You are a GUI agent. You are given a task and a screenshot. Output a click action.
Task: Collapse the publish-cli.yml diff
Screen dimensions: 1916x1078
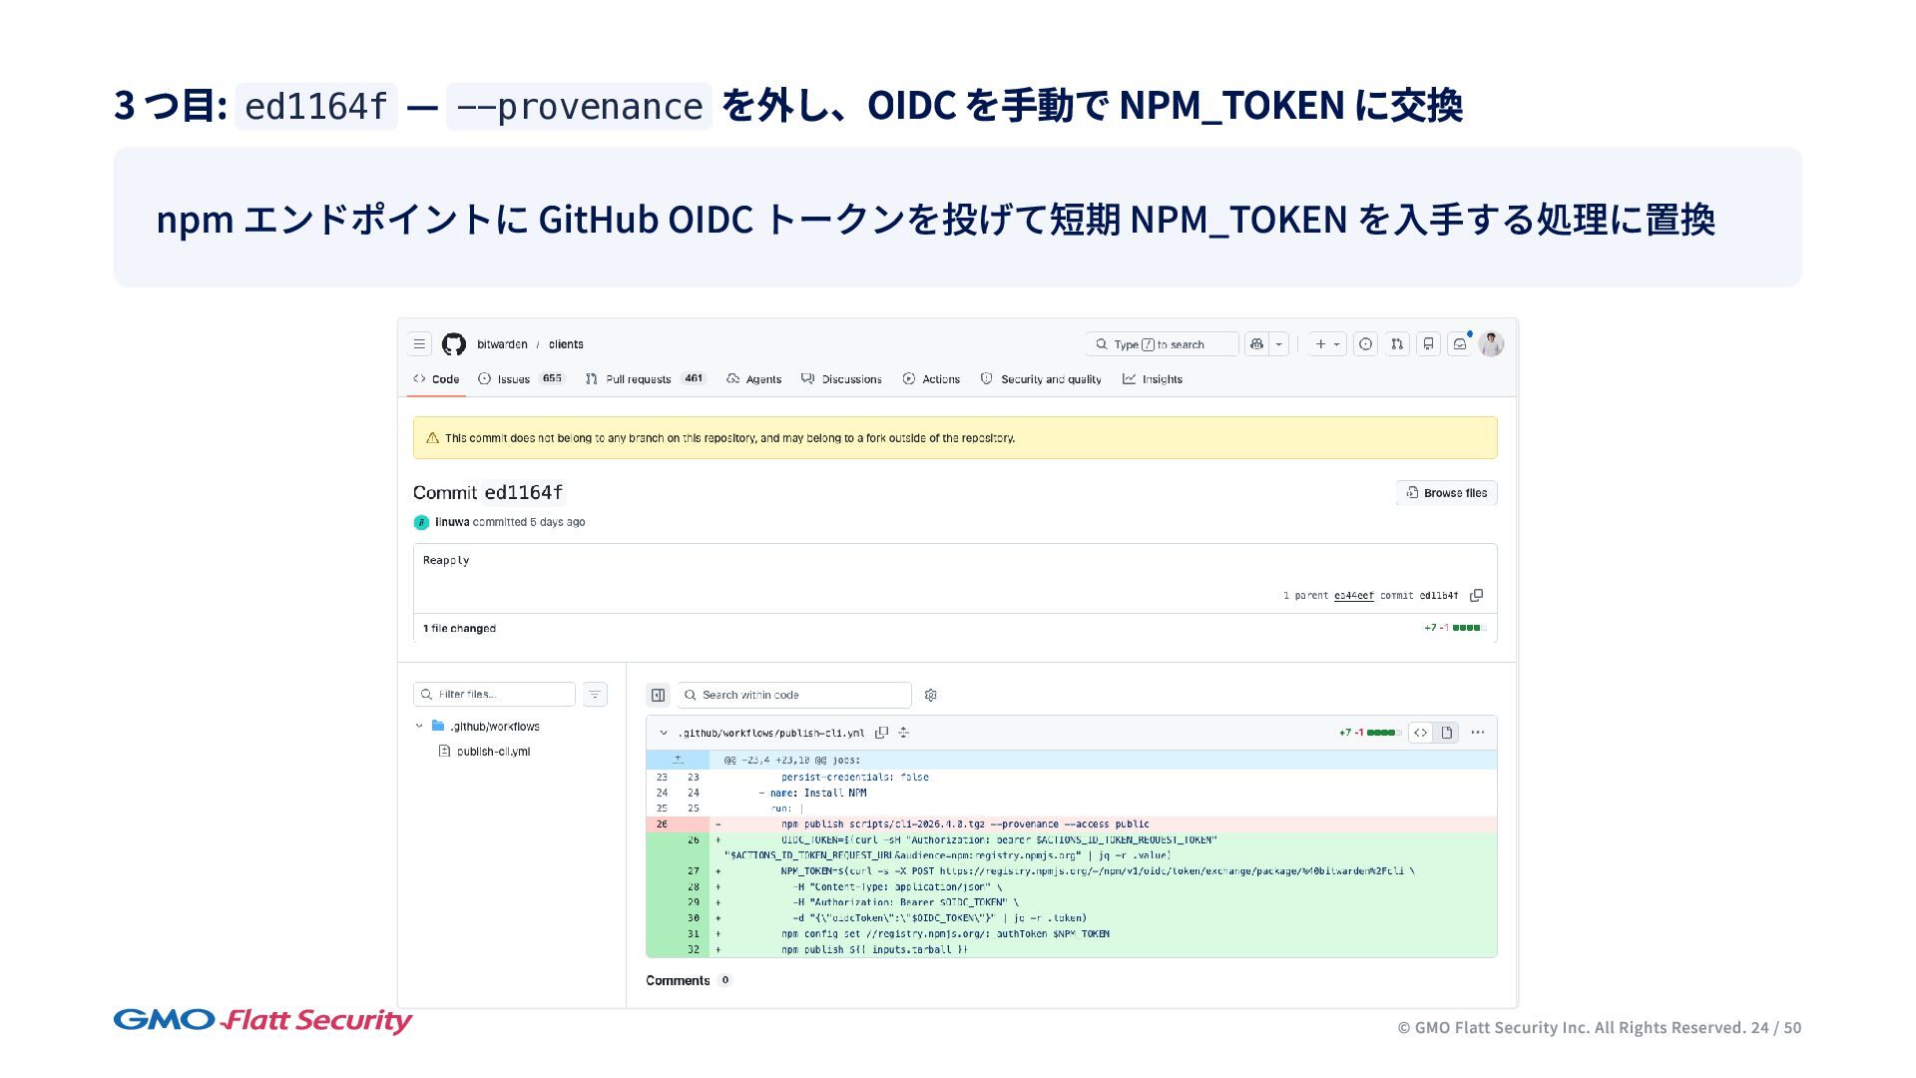[x=664, y=733]
